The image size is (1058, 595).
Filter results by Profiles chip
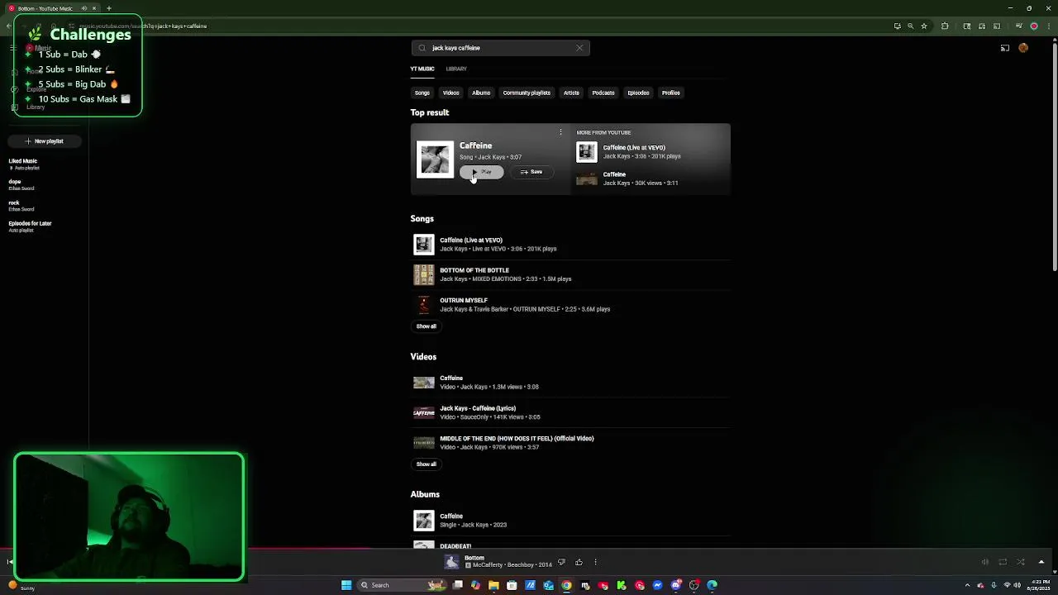click(x=670, y=93)
